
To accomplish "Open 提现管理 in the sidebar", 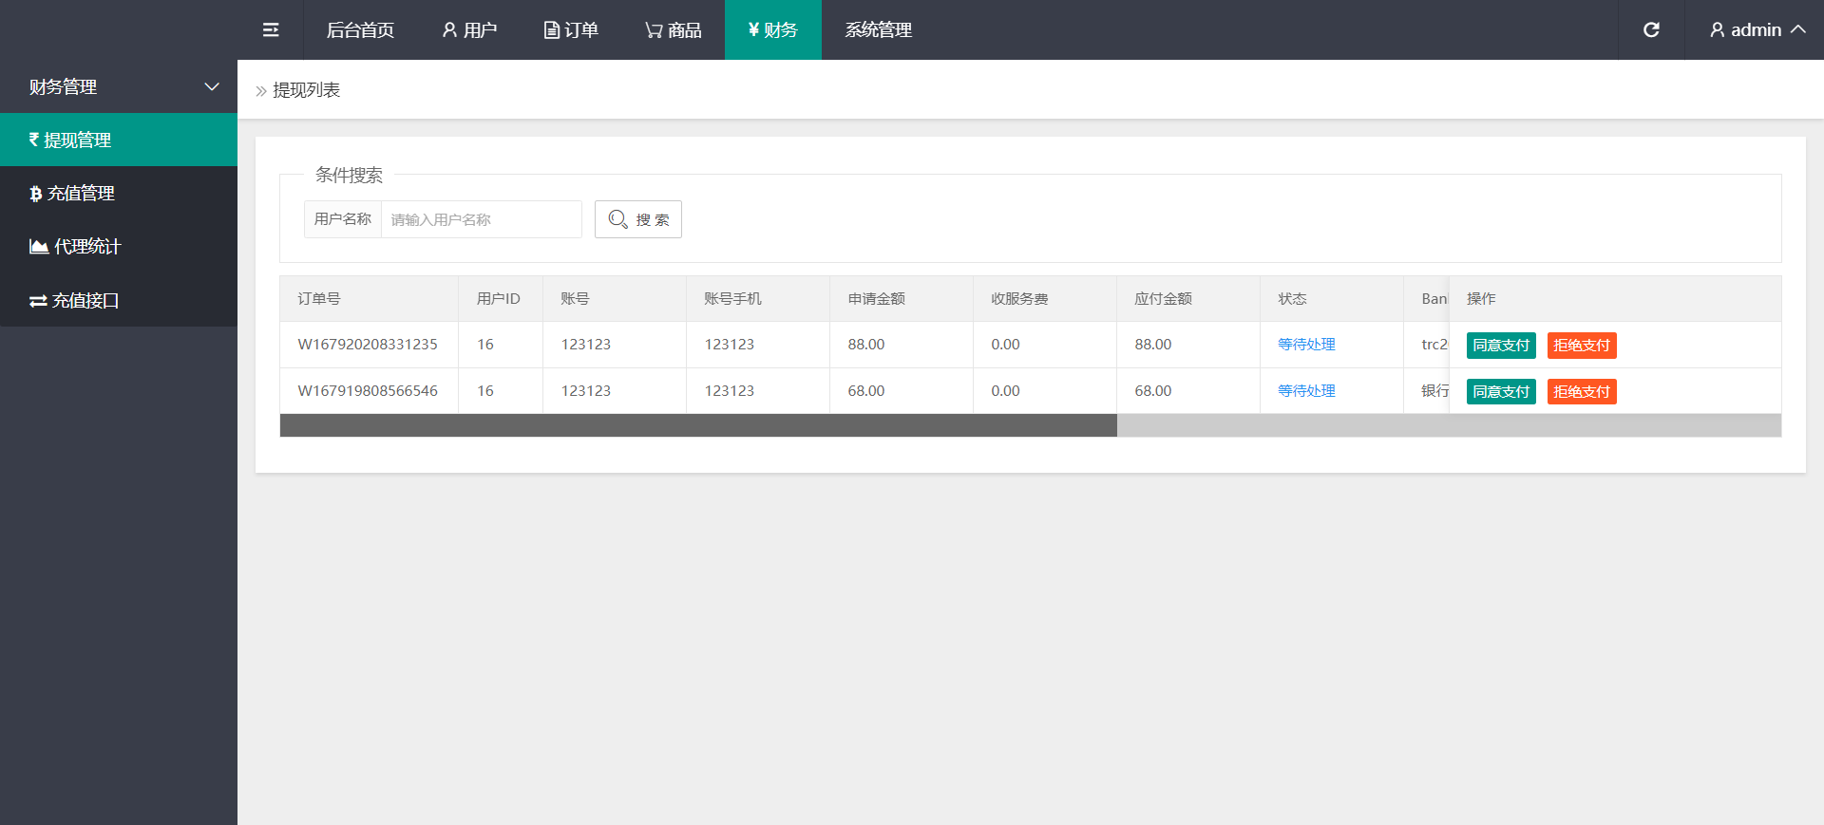I will pos(119,140).
